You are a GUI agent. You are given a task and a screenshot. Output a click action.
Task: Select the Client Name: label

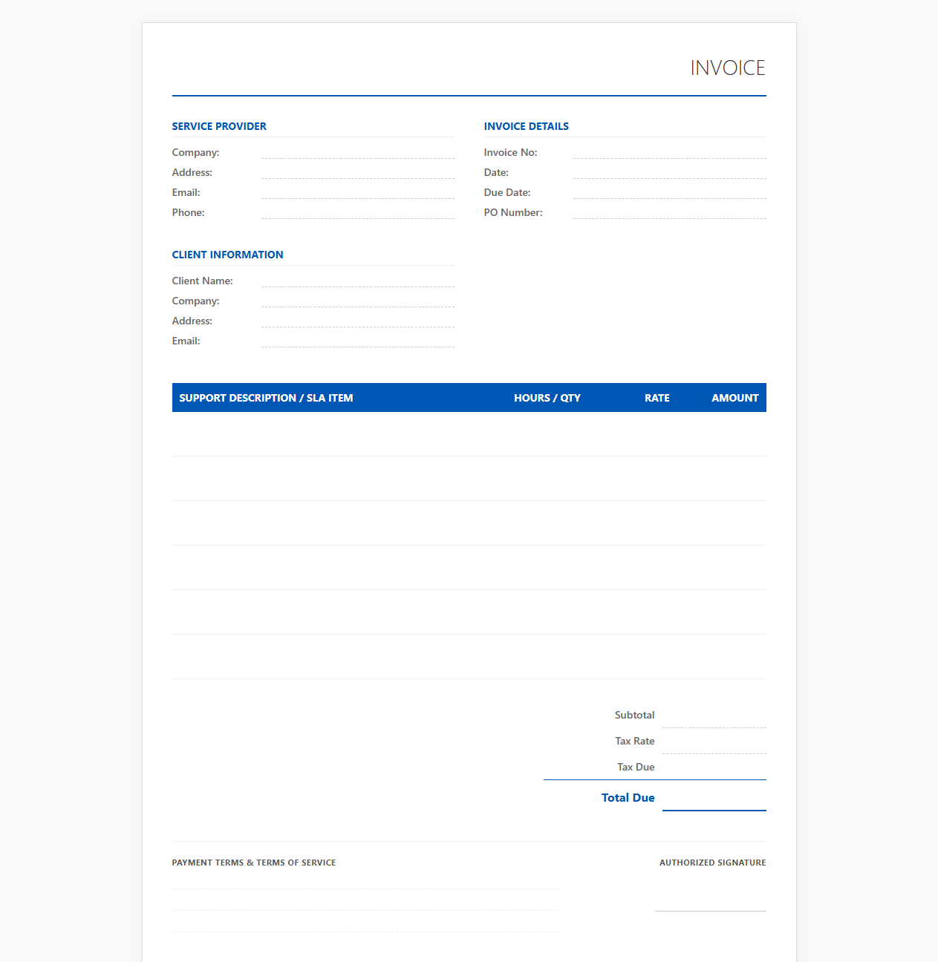203,281
